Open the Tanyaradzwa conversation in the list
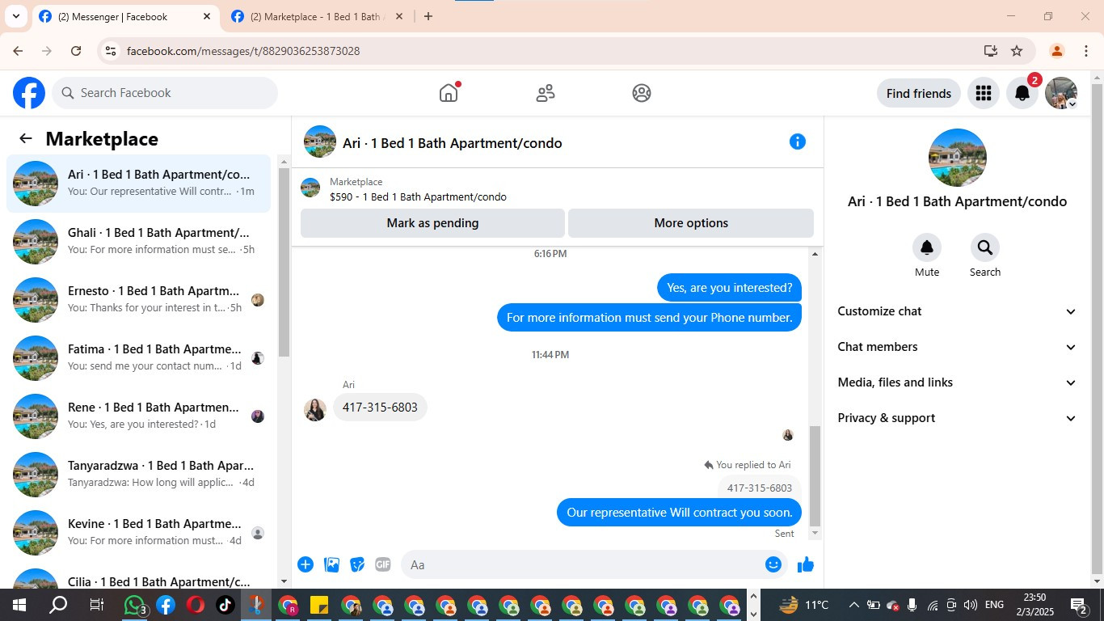 point(138,475)
